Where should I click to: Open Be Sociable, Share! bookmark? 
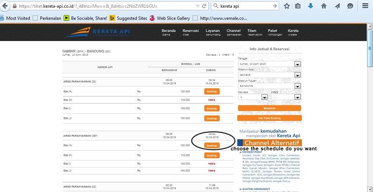click(x=85, y=18)
